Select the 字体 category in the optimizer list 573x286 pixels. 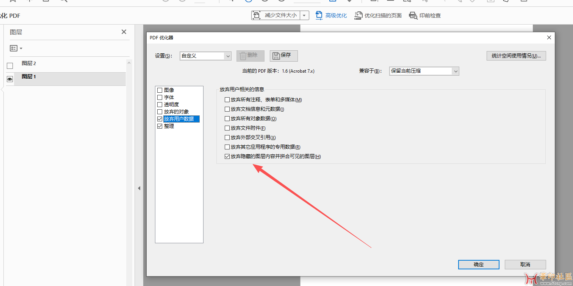click(x=169, y=97)
